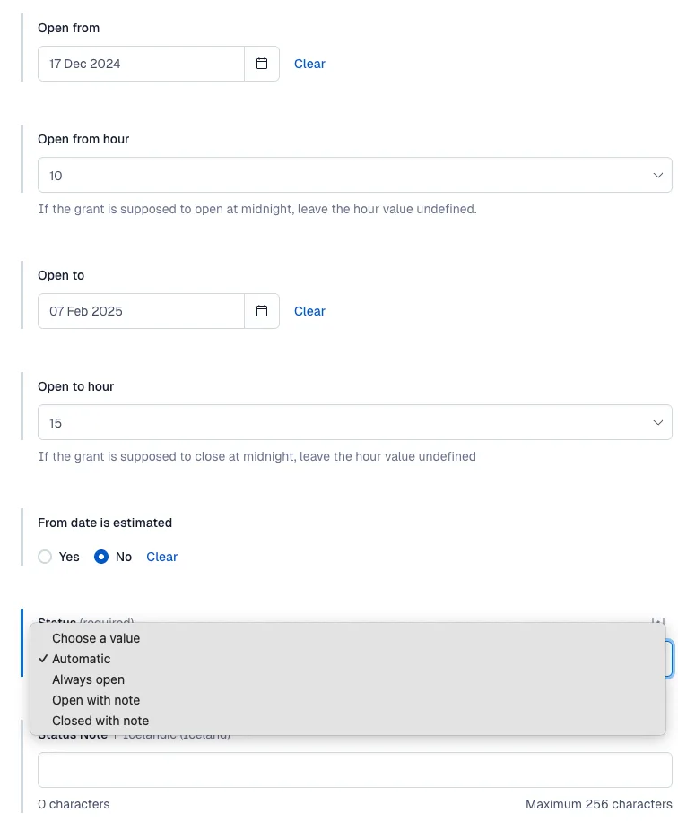Choose the Automatic status option
Screen dimensions: 678x830
click(x=82, y=659)
